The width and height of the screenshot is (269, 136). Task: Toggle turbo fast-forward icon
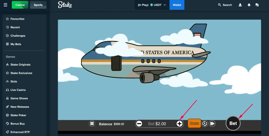click(212, 123)
